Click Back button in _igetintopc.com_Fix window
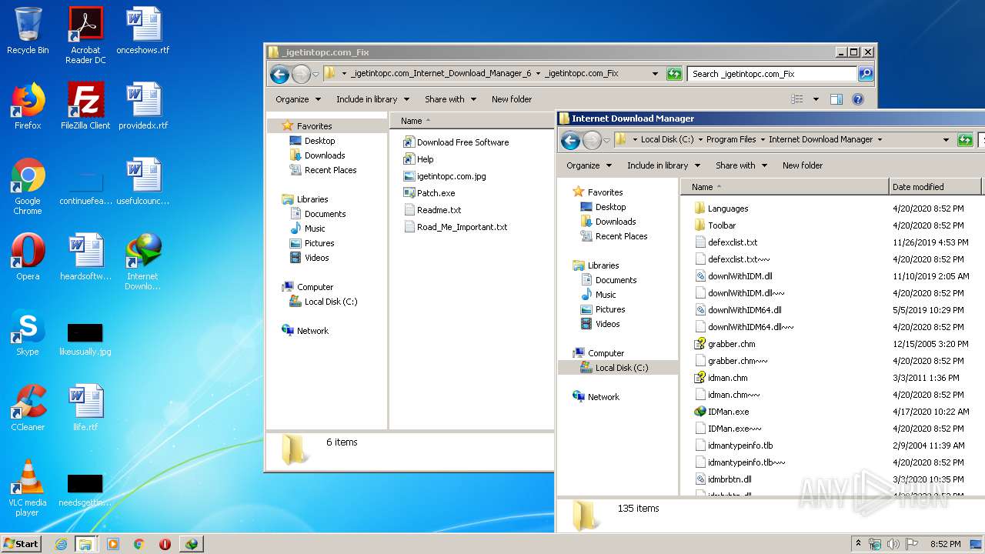This screenshot has height=554, width=985. 279,74
